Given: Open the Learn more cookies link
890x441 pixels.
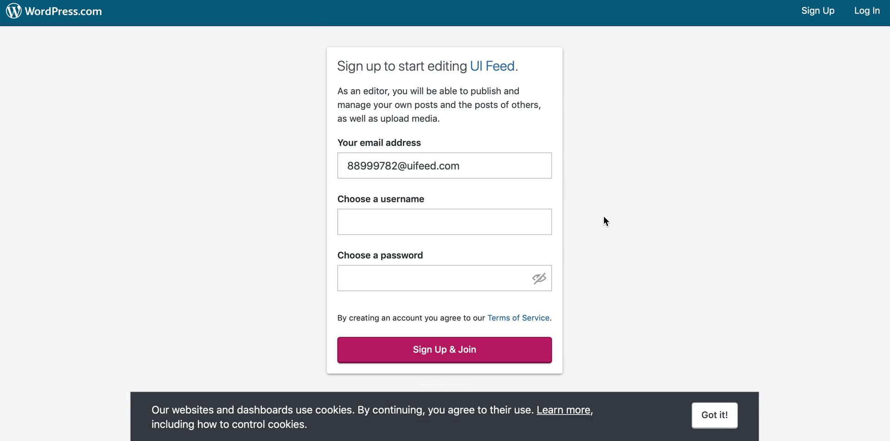Looking at the screenshot, I should coord(563,409).
